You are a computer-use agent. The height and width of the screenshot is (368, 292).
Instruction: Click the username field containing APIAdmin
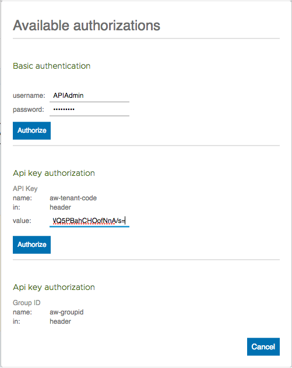(89, 95)
